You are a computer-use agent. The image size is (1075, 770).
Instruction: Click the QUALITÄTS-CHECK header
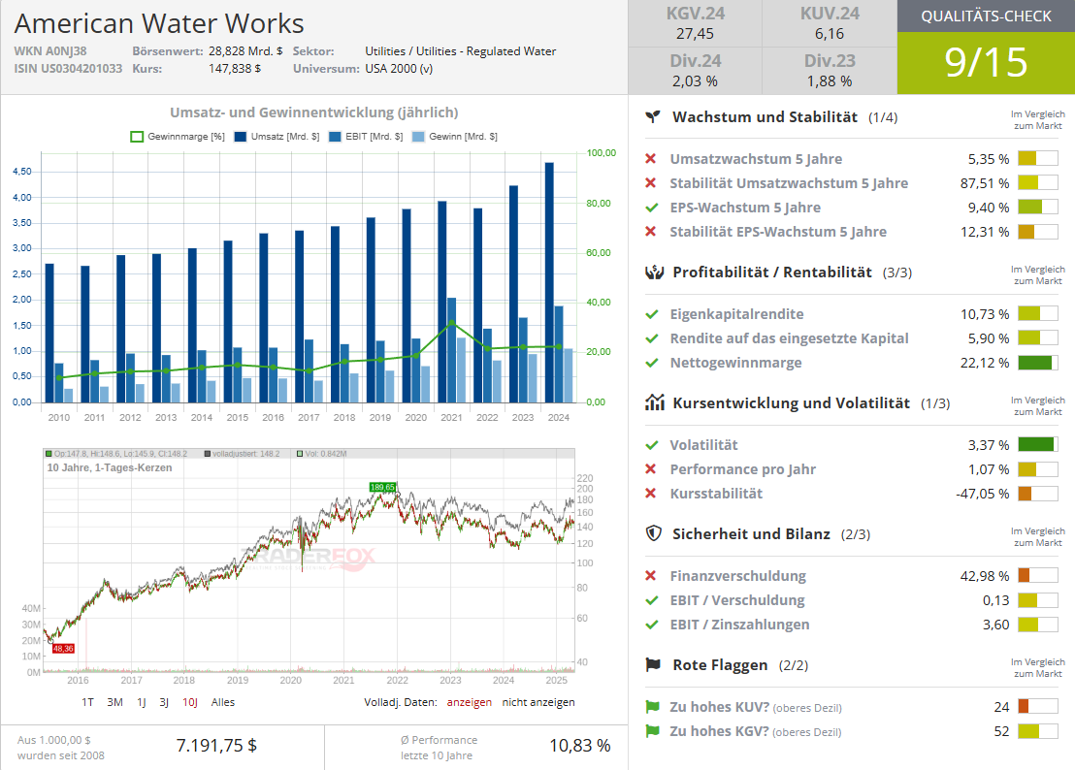pos(986,16)
